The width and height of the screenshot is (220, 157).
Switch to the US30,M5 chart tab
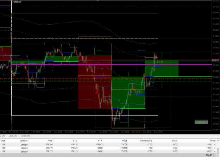coord(13,136)
